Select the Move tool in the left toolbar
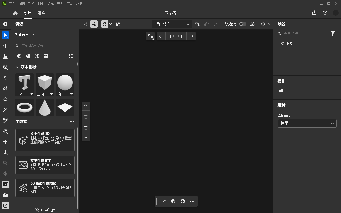The width and height of the screenshot is (341, 213). [5, 46]
